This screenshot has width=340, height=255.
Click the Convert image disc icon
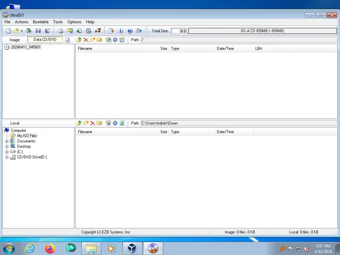(79, 31)
